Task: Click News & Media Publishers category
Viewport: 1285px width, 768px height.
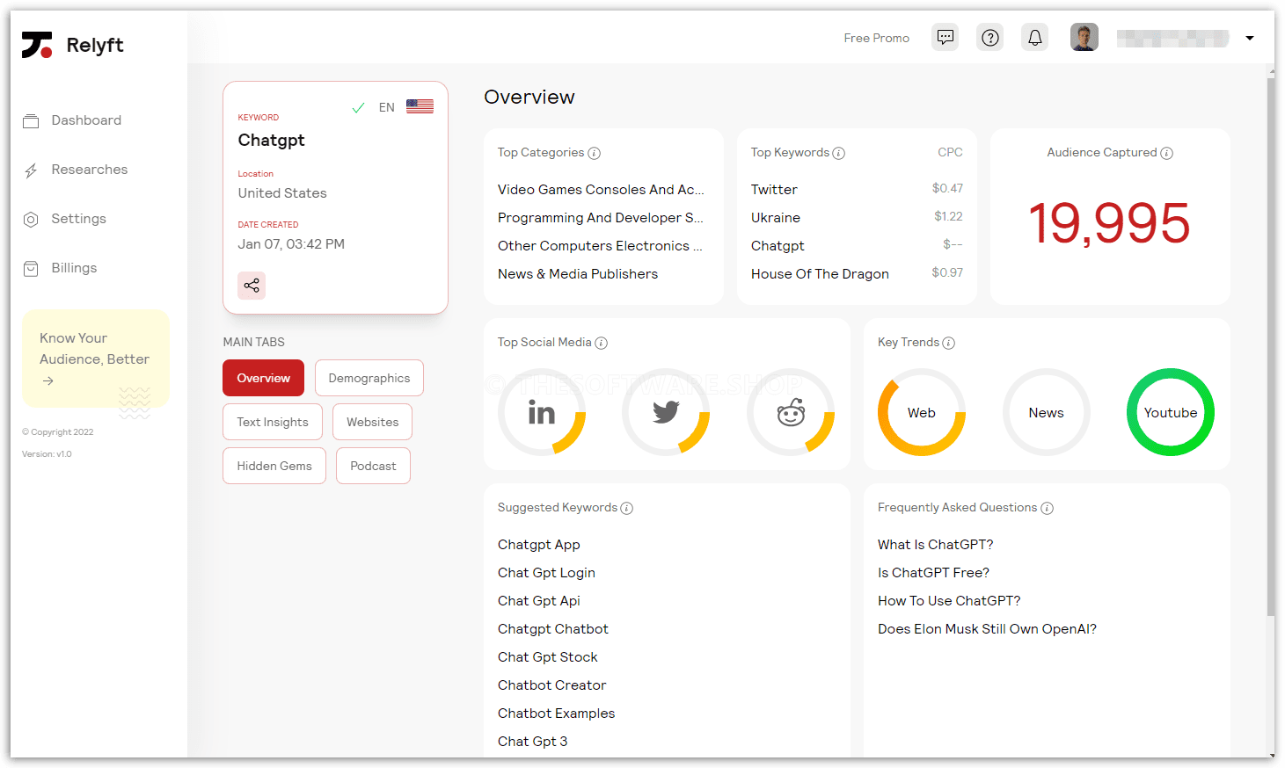Action: pos(578,274)
